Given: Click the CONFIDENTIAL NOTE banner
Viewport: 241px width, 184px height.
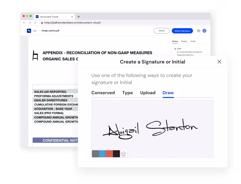Looking at the screenshot, I should [55, 140].
